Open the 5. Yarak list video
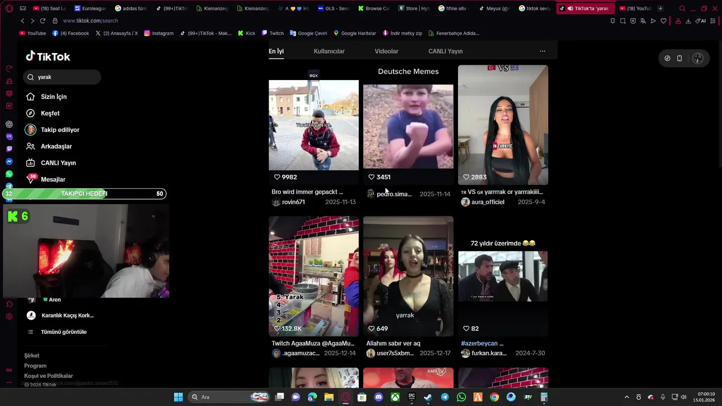Screen dimensions: 722x406 [x=314, y=276]
